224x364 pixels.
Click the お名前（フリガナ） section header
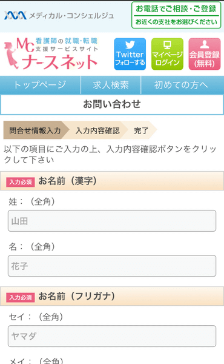pos(112,296)
